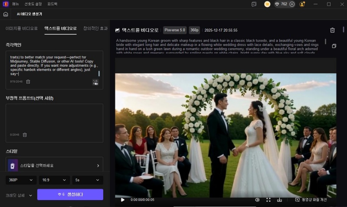Click the 생성하다 generate button
This screenshot has width=347, height=207.
point(70,194)
